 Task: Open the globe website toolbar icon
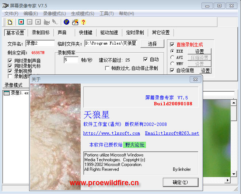coord(66,22)
